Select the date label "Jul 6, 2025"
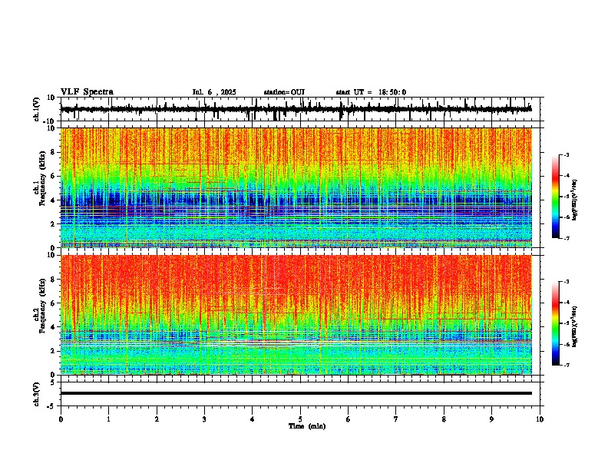608x470 pixels. (x=214, y=92)
